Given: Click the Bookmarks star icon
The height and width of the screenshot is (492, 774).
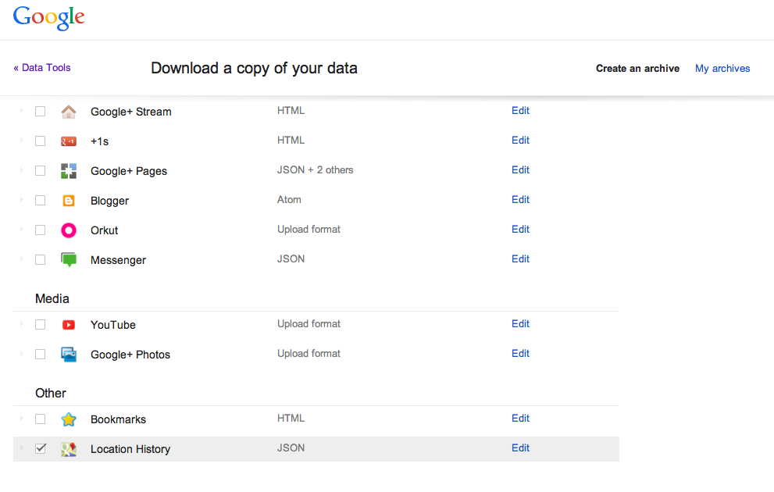Looking at the screenshot, I should pos(69,419).
